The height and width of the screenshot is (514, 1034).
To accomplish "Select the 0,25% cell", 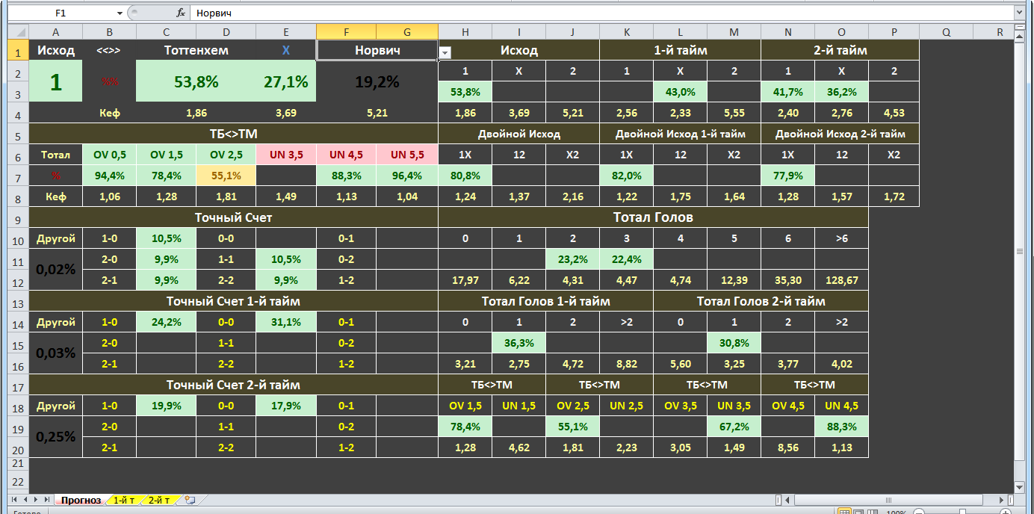I will [56, 436].
